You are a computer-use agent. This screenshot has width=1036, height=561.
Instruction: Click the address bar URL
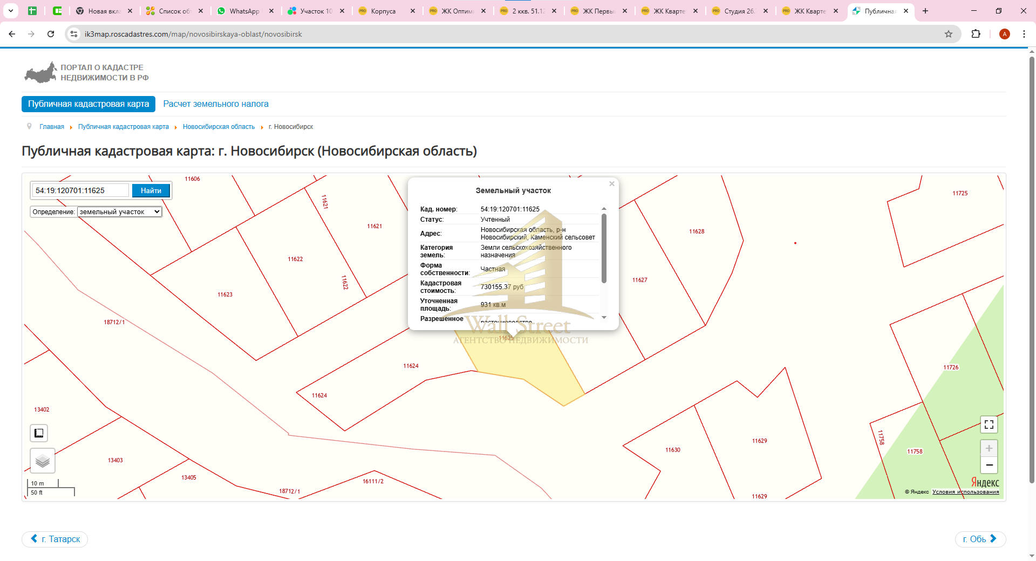pos(193,34)
